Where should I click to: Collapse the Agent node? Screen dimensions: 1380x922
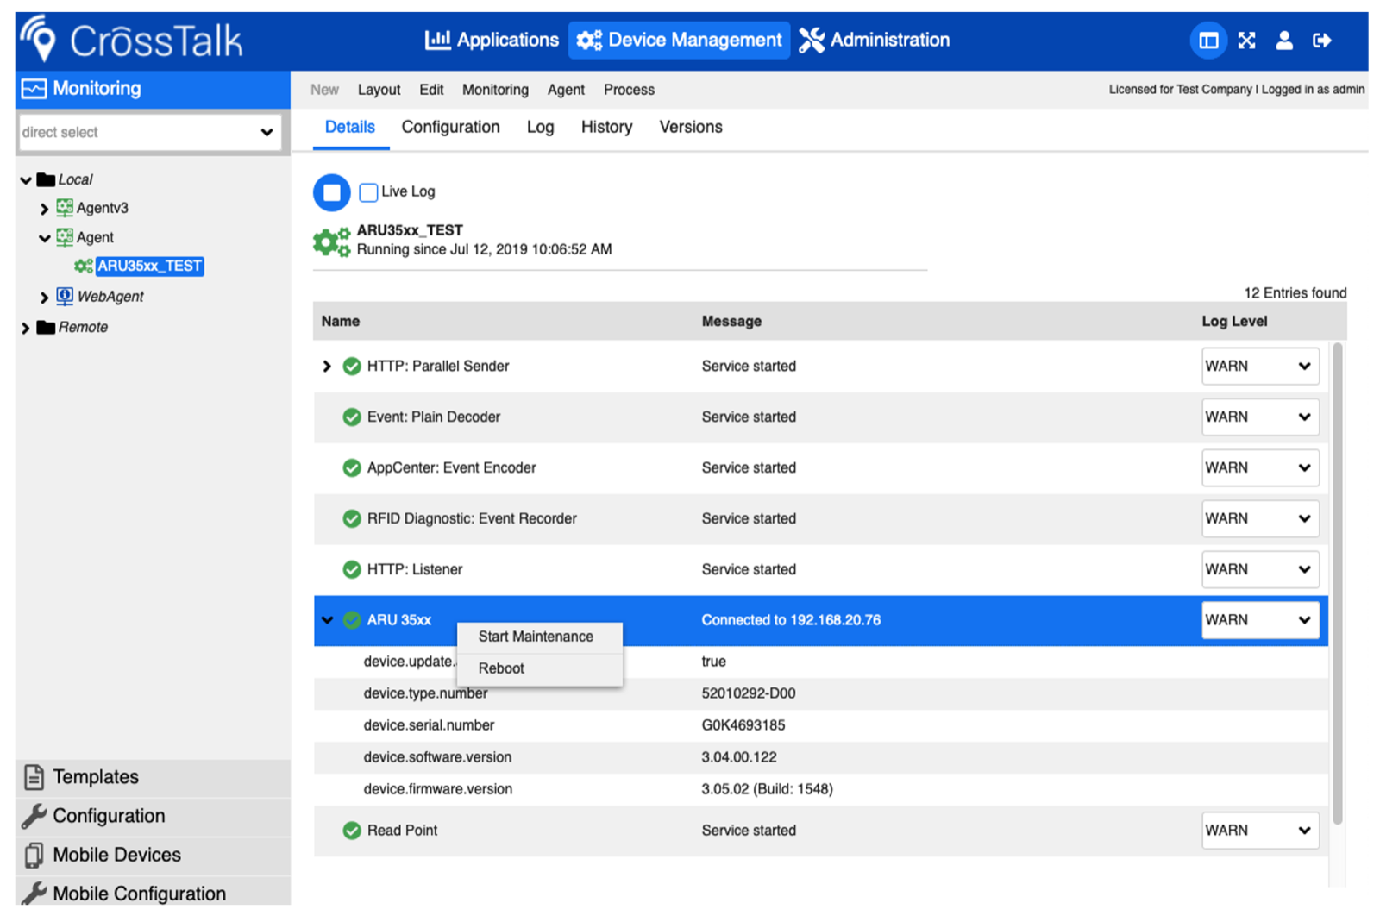[44, 238]
